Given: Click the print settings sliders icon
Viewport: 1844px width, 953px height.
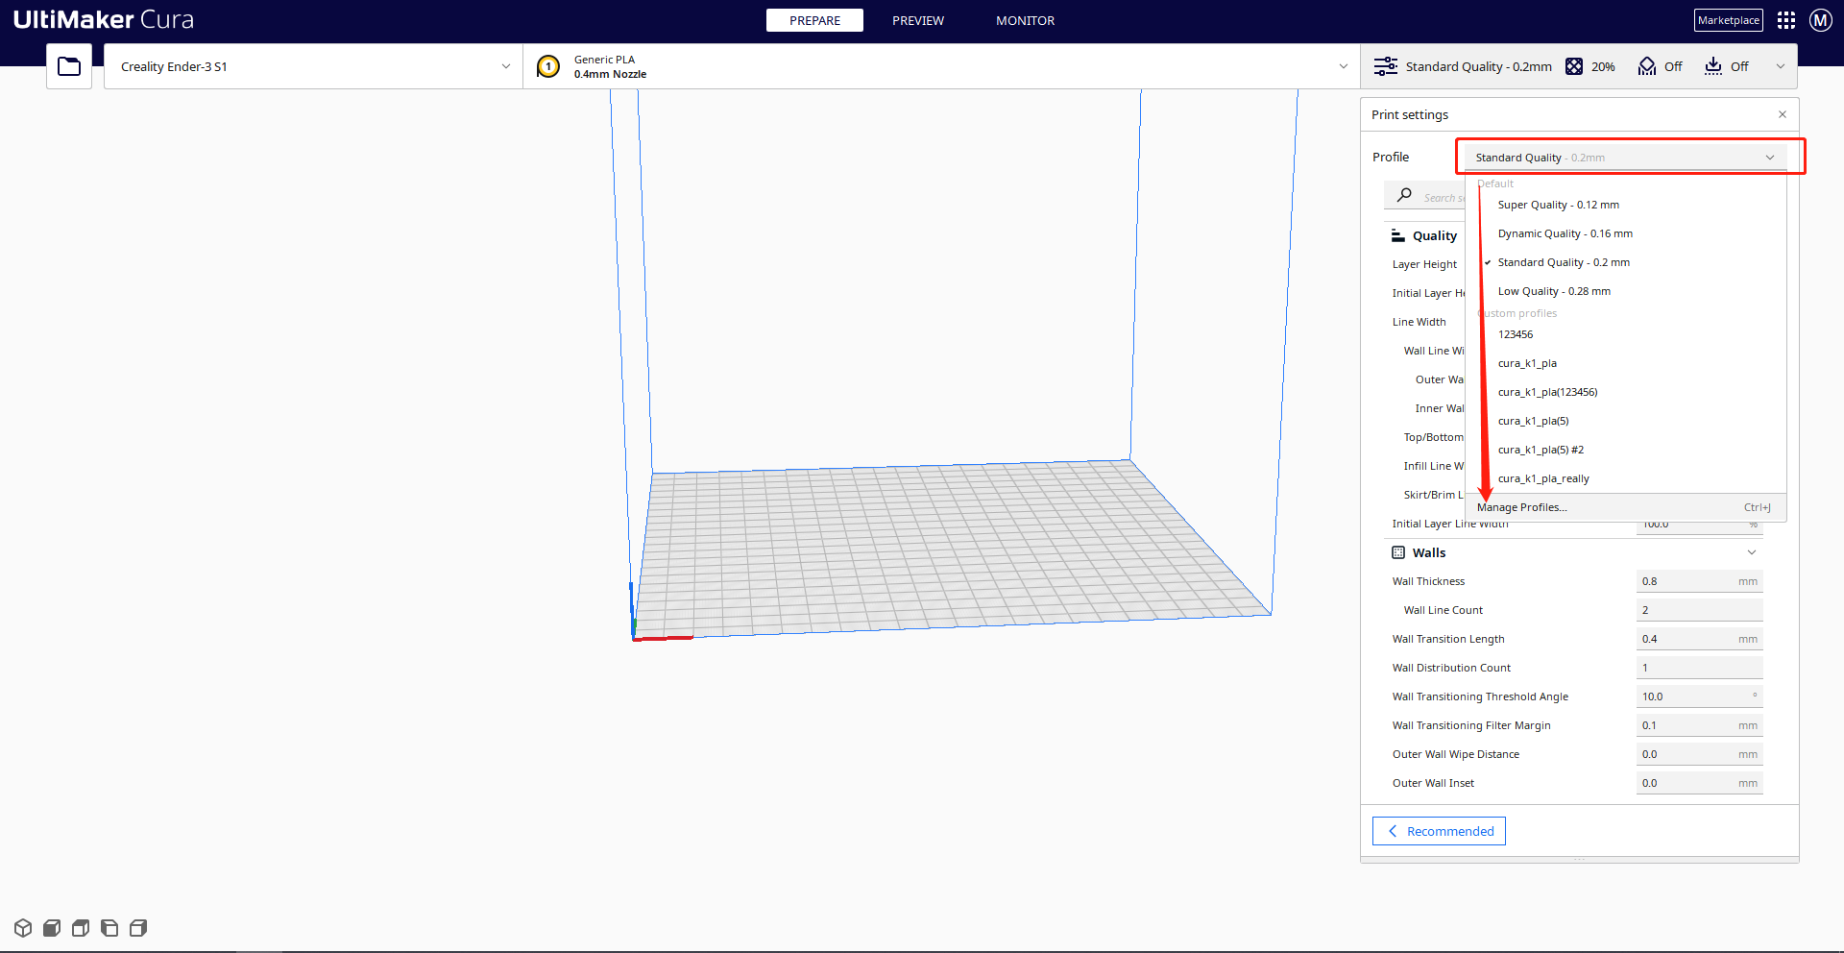Looking at the screenshot, I should coord(1385,66).
